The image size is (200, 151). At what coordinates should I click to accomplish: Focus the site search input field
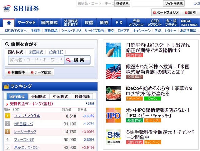147,3
